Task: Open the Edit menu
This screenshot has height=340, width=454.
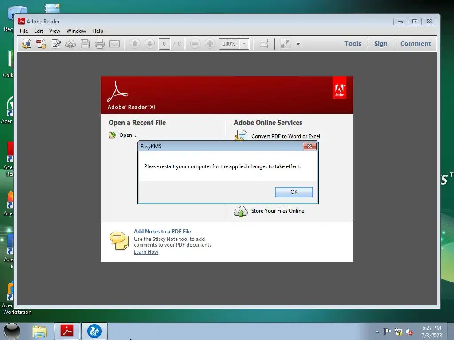Action: 39,31
